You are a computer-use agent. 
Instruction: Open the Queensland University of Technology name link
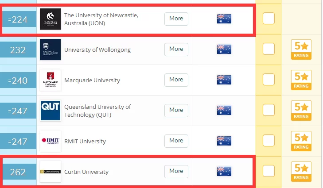pos(97,111)
